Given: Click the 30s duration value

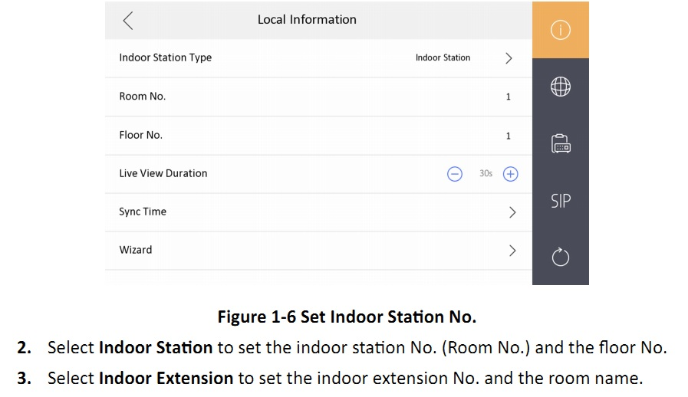Looking at the screenshot, I should tap(486, 173).
